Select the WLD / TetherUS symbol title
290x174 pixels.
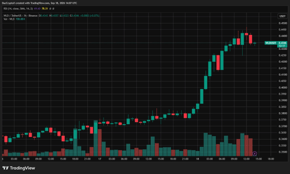pyautogui.click(x=20, y=16)
